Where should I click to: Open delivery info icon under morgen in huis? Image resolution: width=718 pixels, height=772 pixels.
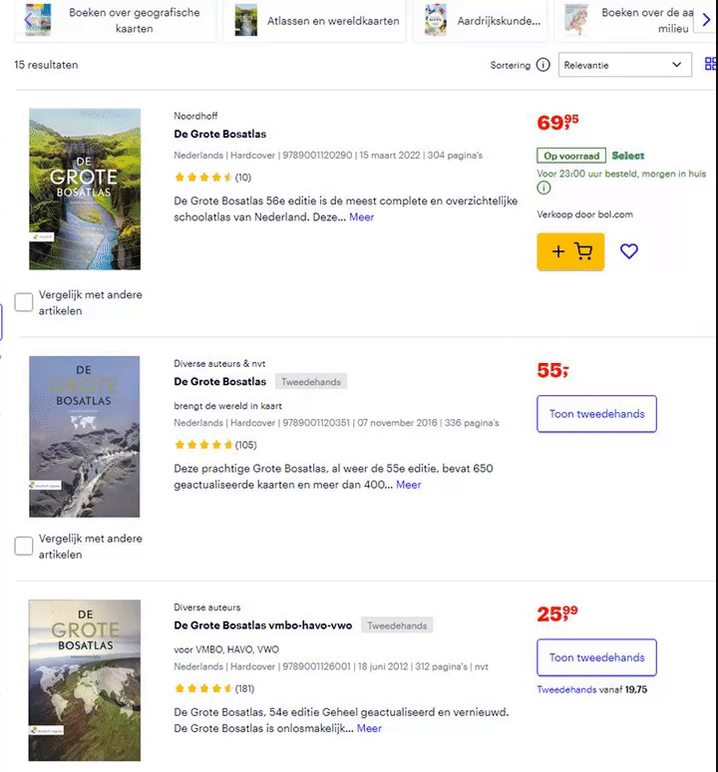pos(543,188)
